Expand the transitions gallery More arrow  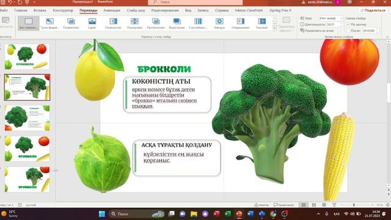pyautogui.click(x=275, y=29)
